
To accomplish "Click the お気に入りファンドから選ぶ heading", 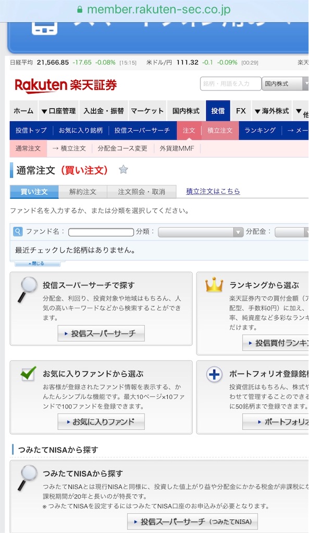I will (x=93, y=374).
